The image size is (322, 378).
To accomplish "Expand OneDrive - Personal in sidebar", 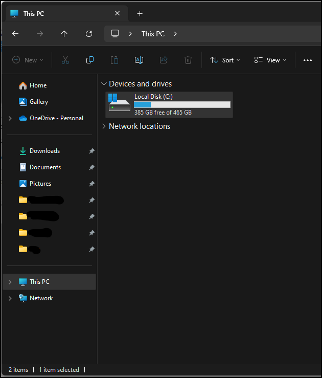I will tap(10, 118).
